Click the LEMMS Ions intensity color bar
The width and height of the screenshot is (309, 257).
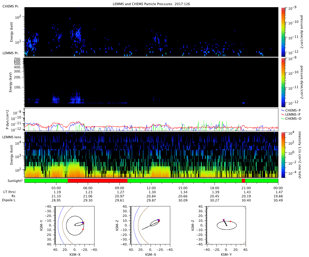283,155
